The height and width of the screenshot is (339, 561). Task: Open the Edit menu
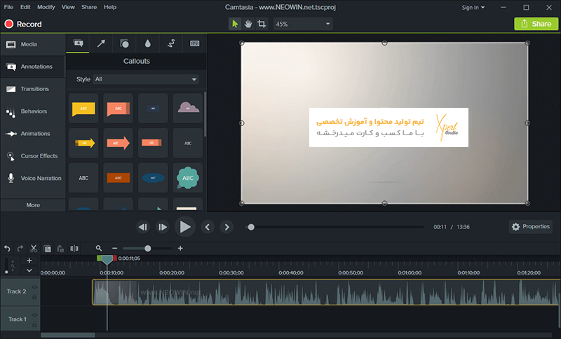(x=25, y=7)
